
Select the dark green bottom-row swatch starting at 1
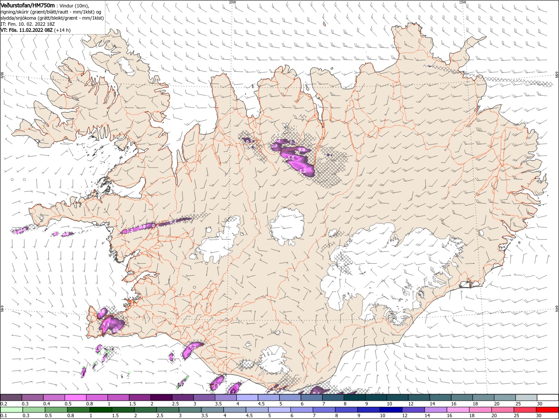point(100,410)
